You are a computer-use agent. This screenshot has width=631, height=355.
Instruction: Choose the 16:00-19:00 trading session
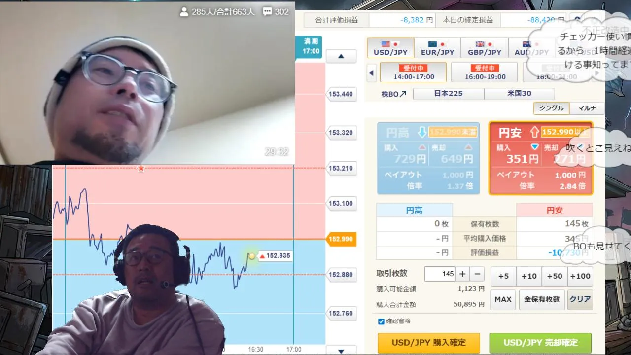coord(485,72)
